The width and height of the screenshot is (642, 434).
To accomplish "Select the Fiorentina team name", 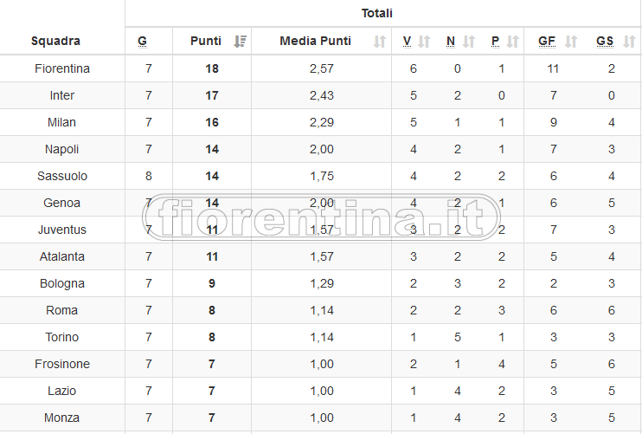I will point(62,68).
